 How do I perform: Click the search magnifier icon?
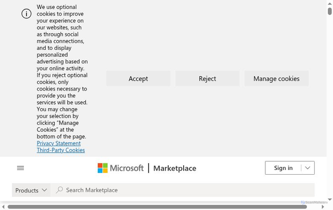59,190
